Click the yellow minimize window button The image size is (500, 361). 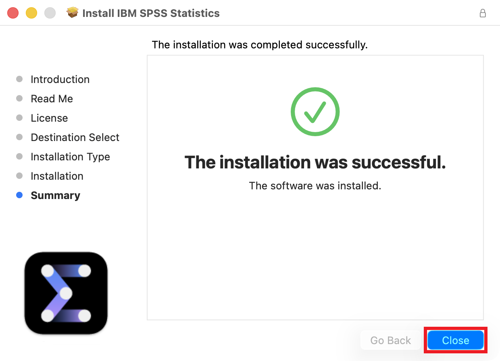tap(31, 13)
